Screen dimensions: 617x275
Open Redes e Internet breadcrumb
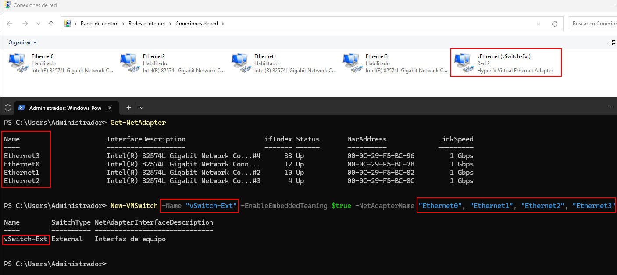tap(147, 24)
